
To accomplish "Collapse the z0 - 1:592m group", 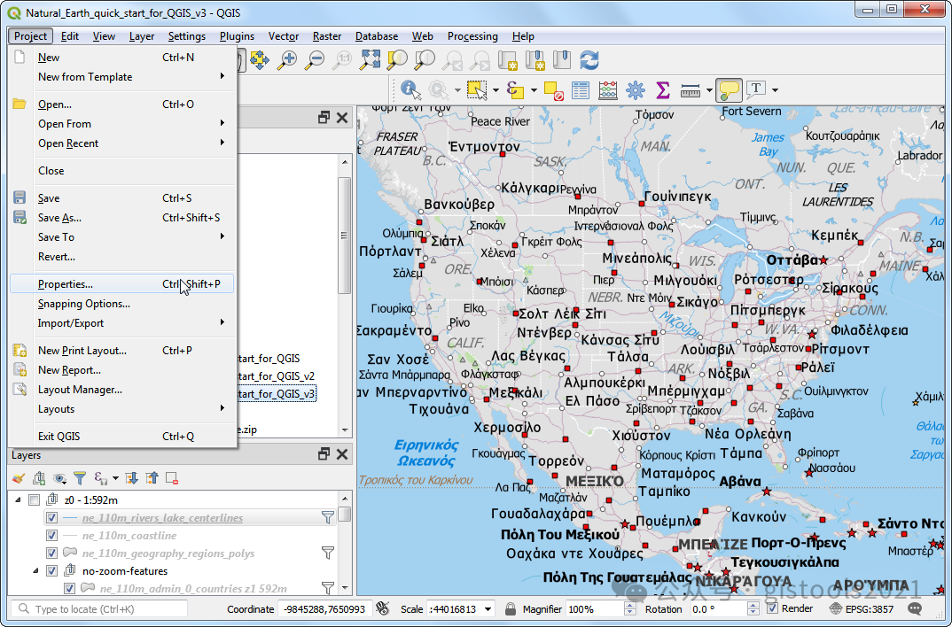I will click(18, 500).
